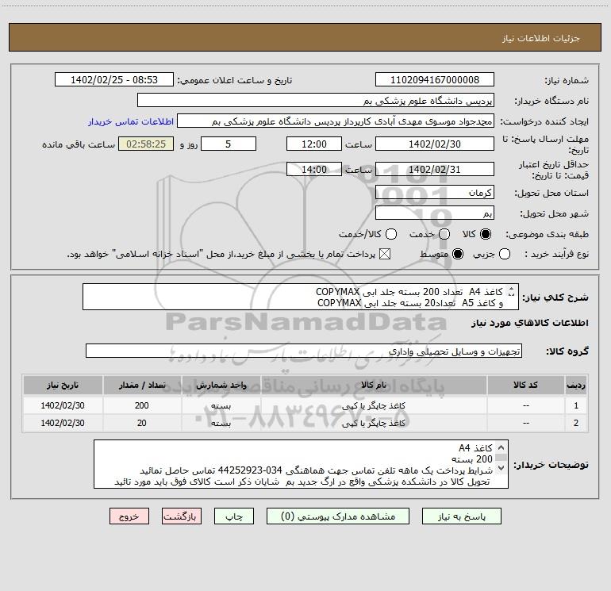Click the announcement date field 1402/02/25 - 08:53

pyautogui.click(x=113, y=79)
